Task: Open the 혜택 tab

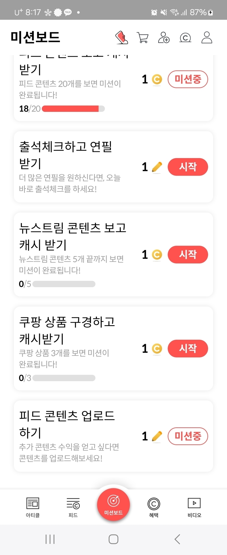Action: click(154, 507)
